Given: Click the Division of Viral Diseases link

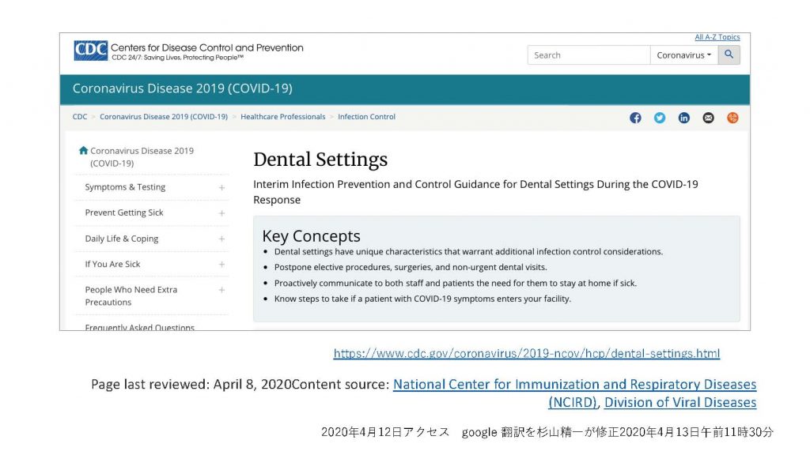Looking at the screenshot, I should tap(679, 403).
